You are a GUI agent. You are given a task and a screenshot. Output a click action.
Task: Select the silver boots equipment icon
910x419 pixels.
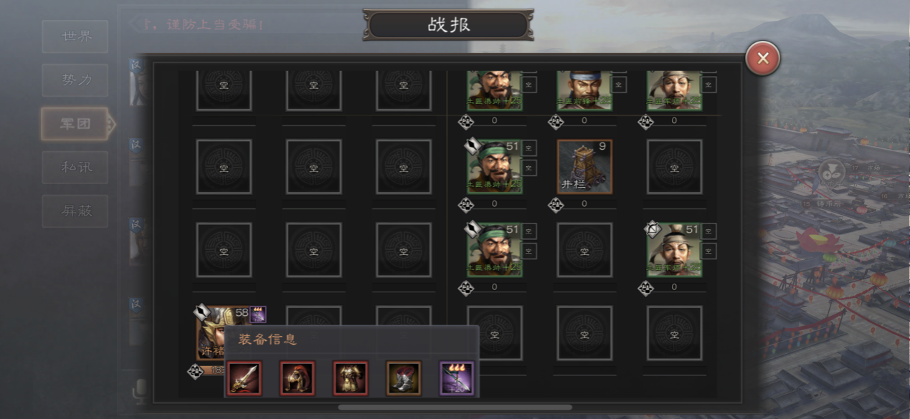(404, 378)
